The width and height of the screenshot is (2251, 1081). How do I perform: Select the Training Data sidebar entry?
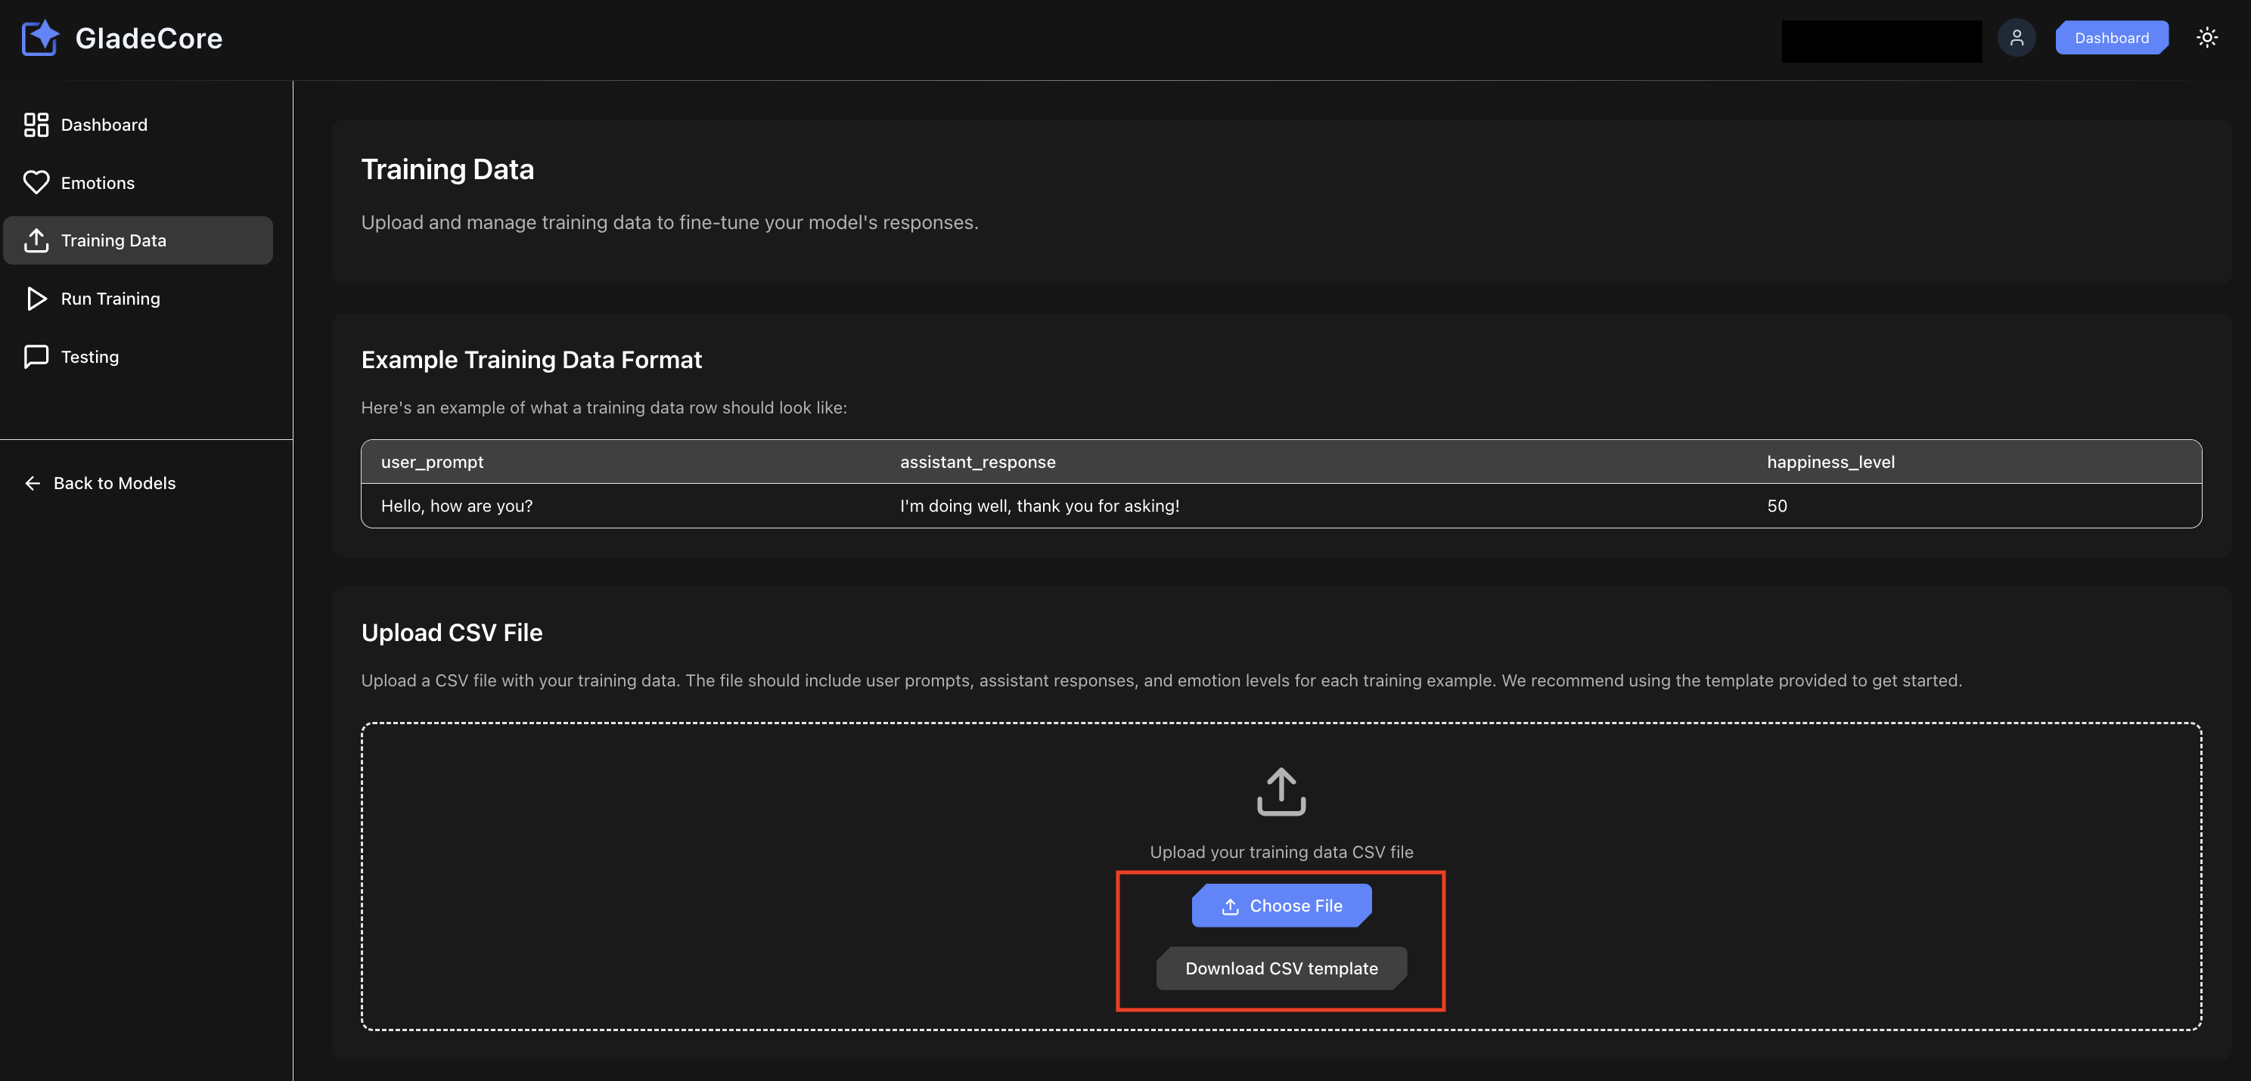tap(113, 240)
